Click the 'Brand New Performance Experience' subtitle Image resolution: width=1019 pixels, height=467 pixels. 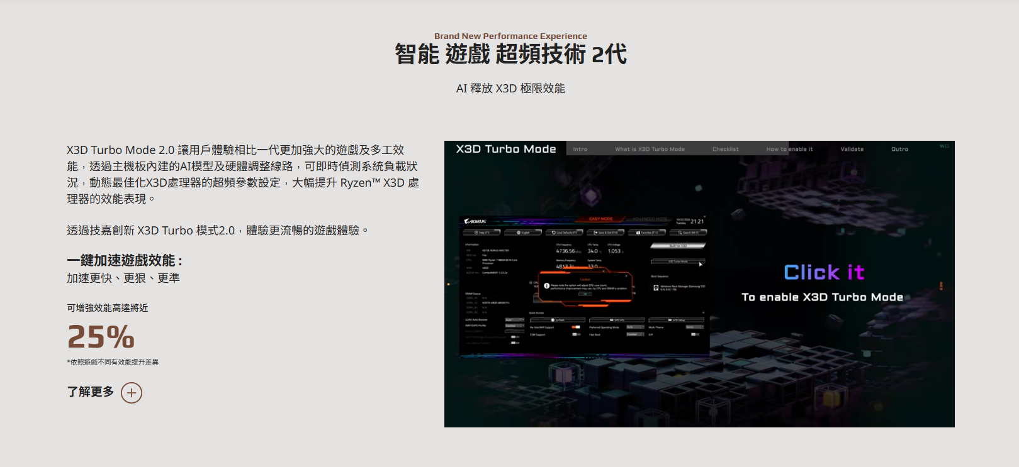click(x=510, y=36)
